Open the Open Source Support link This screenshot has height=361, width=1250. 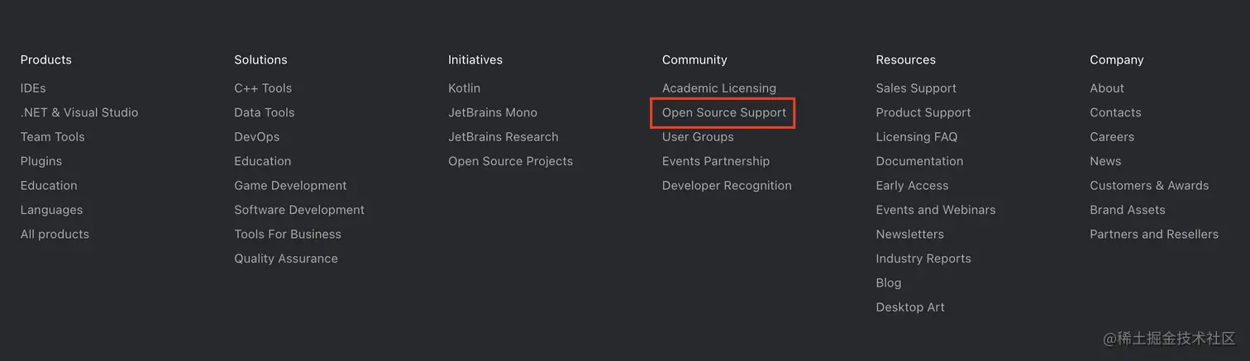723,112
